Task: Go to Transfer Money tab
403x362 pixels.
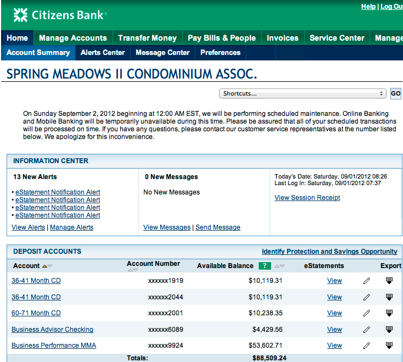Action: (x=147, y=38)
